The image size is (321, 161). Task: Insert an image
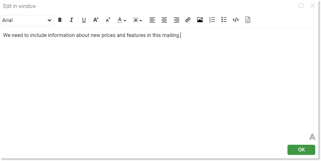tap(200, 20)
